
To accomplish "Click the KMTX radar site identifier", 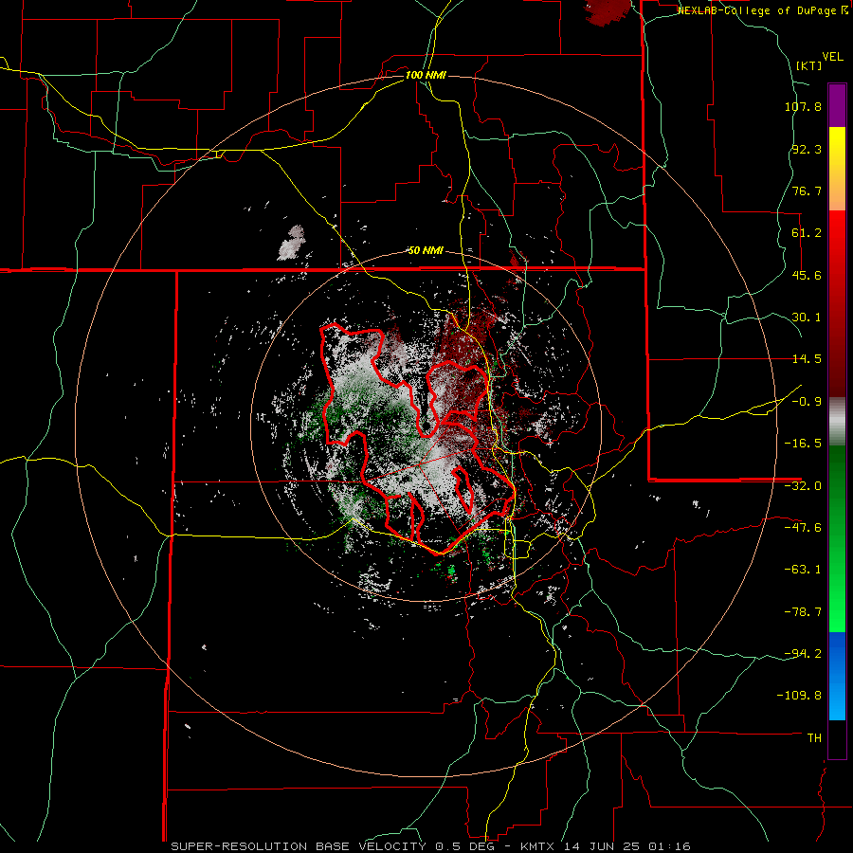I will point(539,846).
